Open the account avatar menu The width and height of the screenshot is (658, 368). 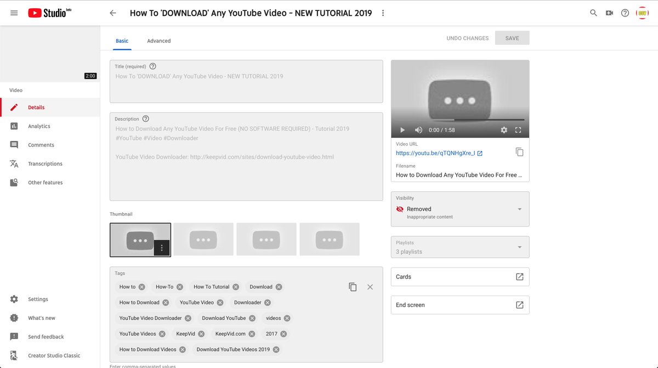(642, 13)
